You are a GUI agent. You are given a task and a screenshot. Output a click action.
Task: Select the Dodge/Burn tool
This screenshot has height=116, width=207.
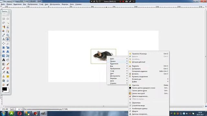[x=8, y=84]
